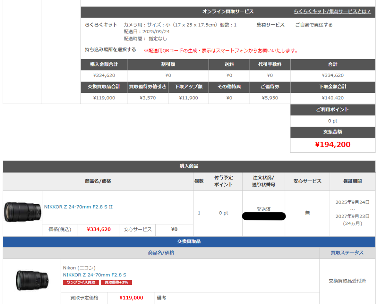Click the 購入商品 section header
The width and height of the screenshot is (377, 304).
pyautogui.click(x=189, y=166)
